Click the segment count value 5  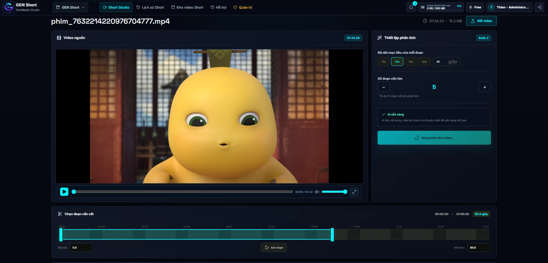tap(434, 87)
